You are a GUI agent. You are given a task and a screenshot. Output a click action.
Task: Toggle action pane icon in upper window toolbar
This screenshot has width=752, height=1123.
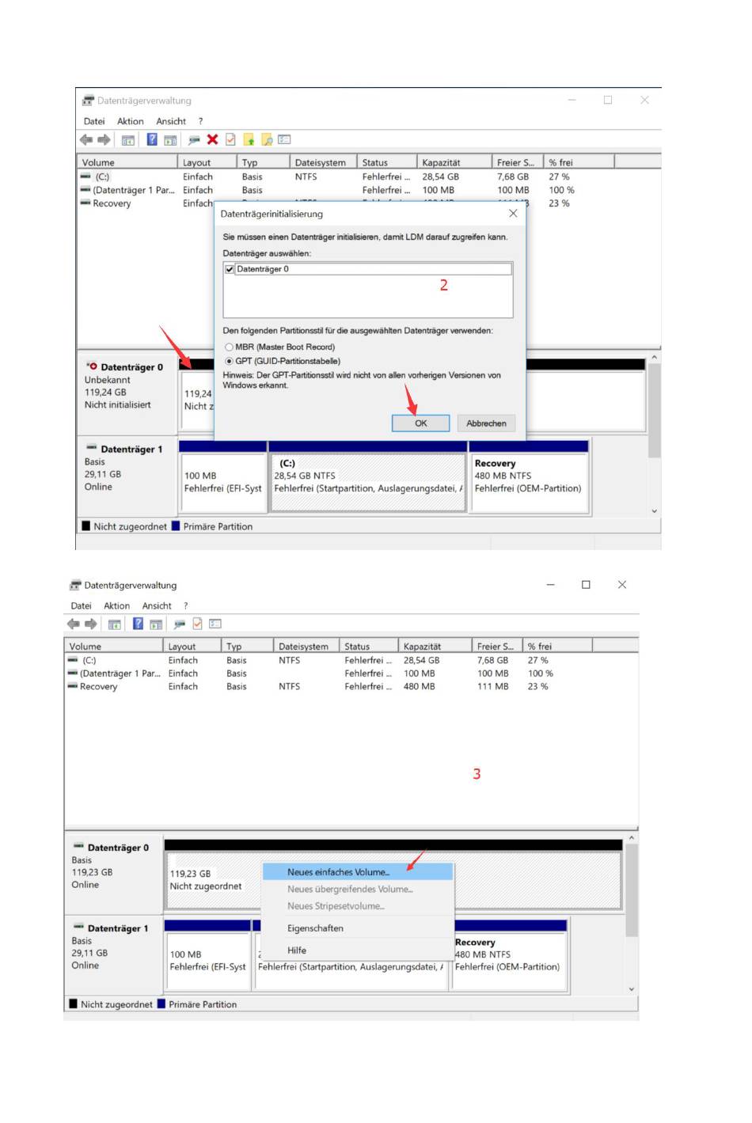(170, 140)
